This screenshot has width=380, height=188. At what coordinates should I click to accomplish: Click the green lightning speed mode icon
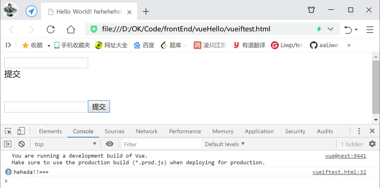[x=319, y=29]
